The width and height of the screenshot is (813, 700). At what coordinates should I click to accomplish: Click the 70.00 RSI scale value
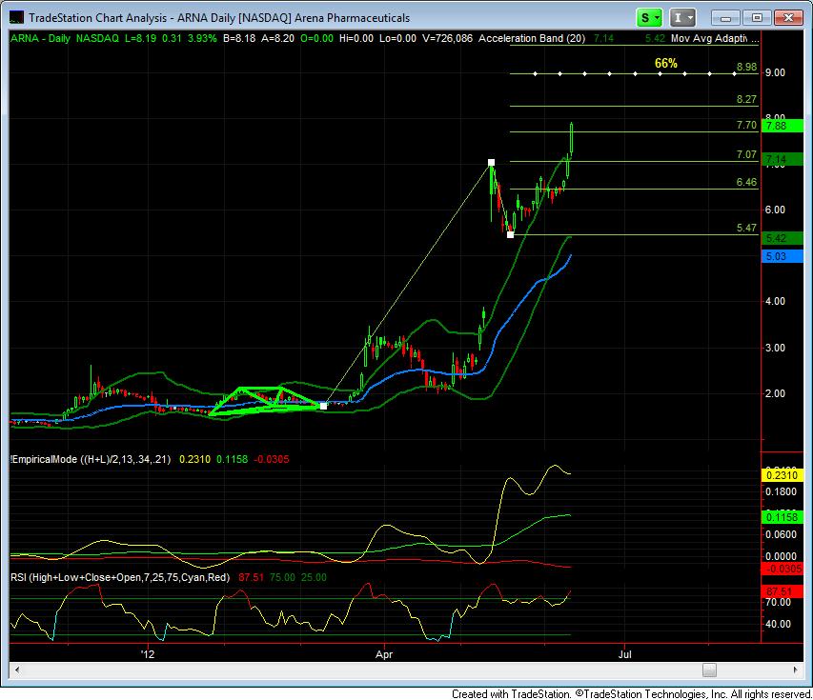click(x=779, y=602)
